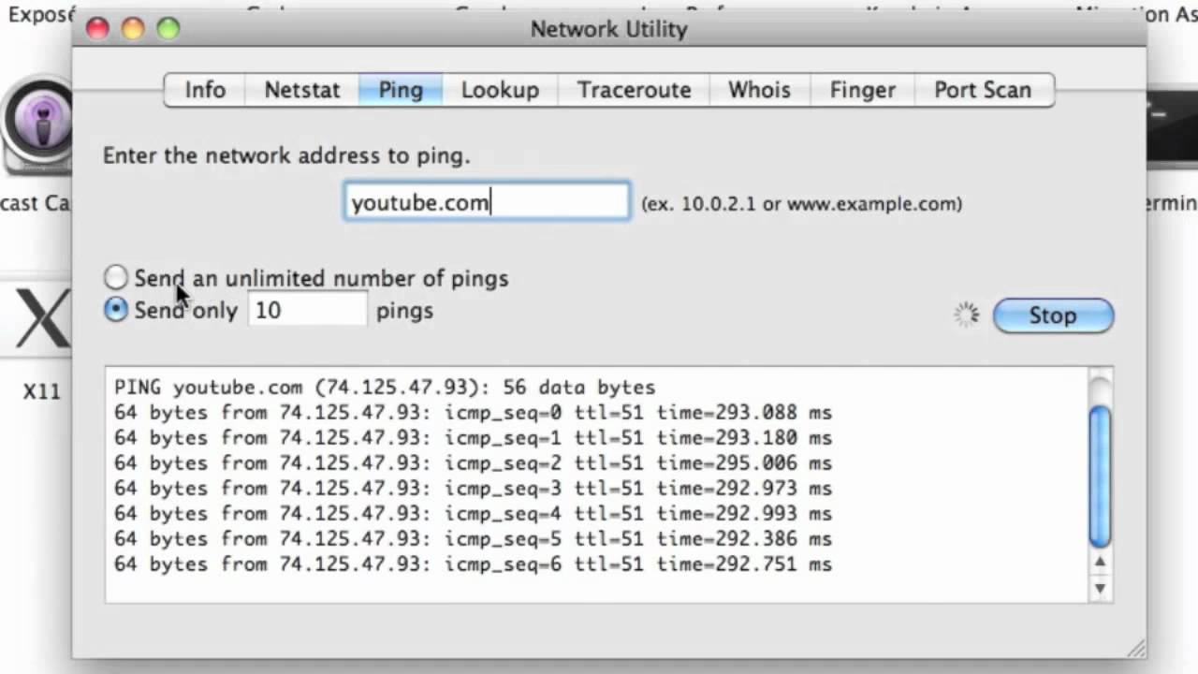1198x674 pixels.
Task: Click the icmp_seq=2 output line
Action: coord(473,463)
